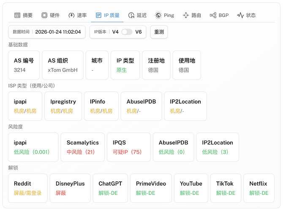Click the 路由 routing arrows icon
The height and width of the screenshot is (210, 283).
click(x=186, y=15)
